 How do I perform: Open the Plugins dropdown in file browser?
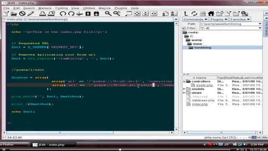(x=219, y=19)
